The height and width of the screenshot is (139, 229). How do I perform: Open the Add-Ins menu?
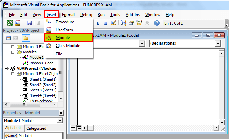tap(133, 15)
